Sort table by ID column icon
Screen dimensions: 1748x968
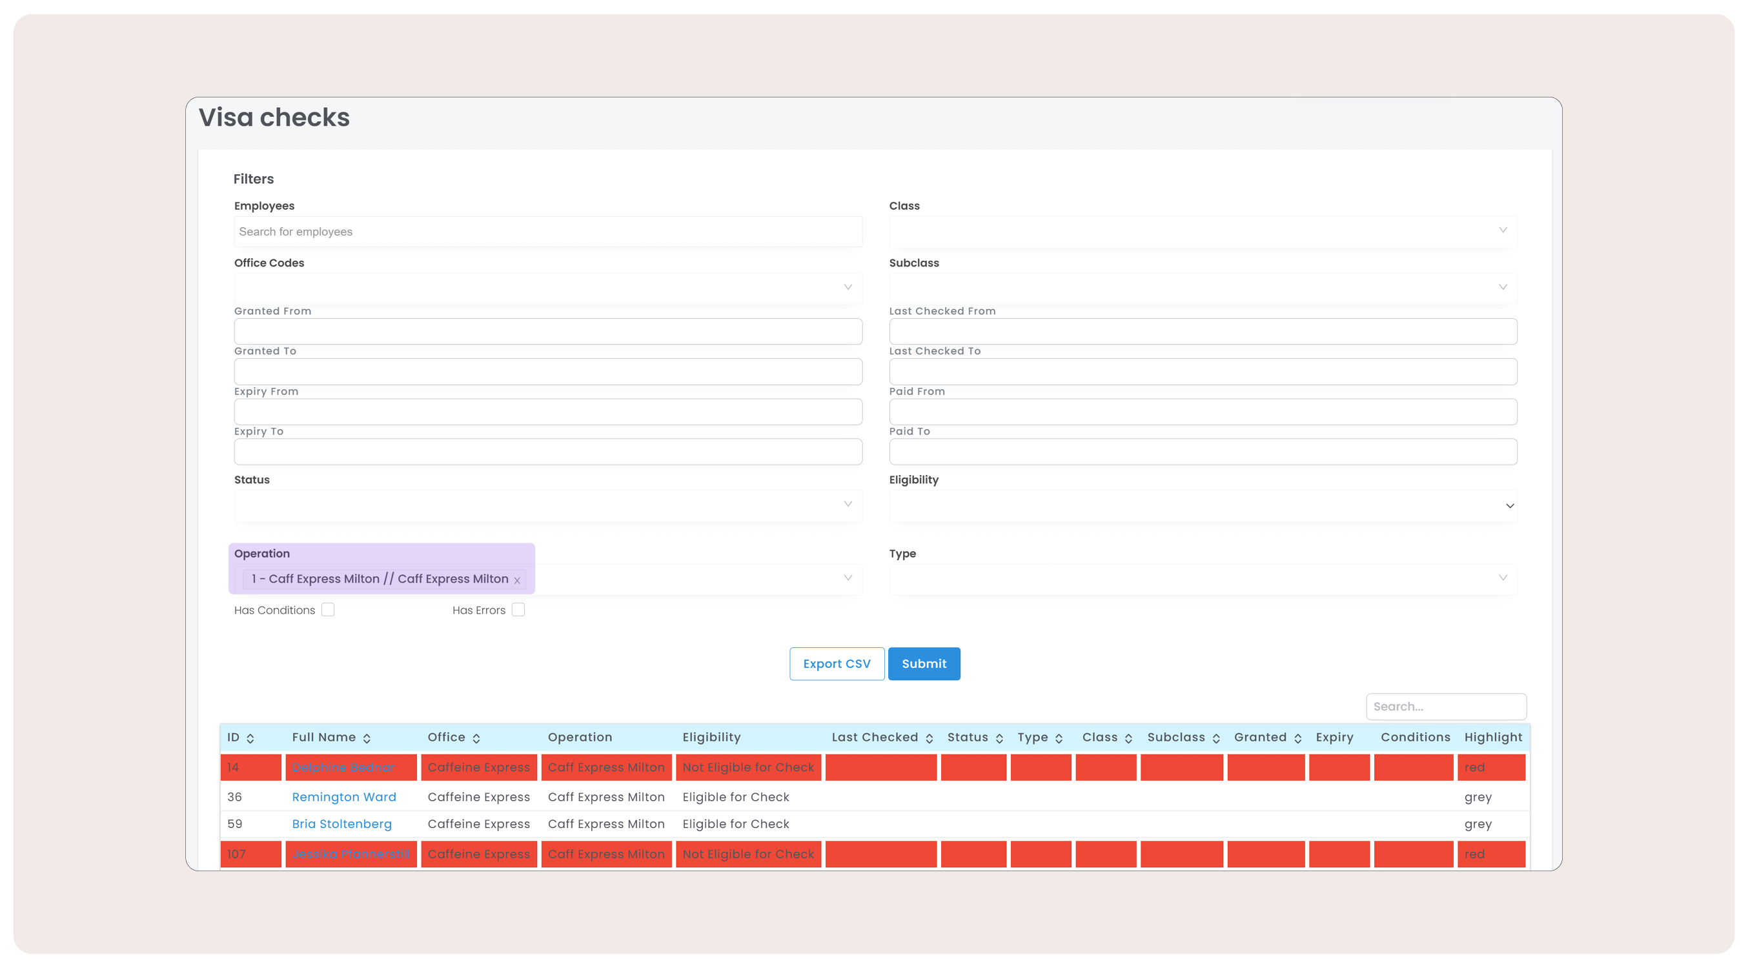(250, 738)
